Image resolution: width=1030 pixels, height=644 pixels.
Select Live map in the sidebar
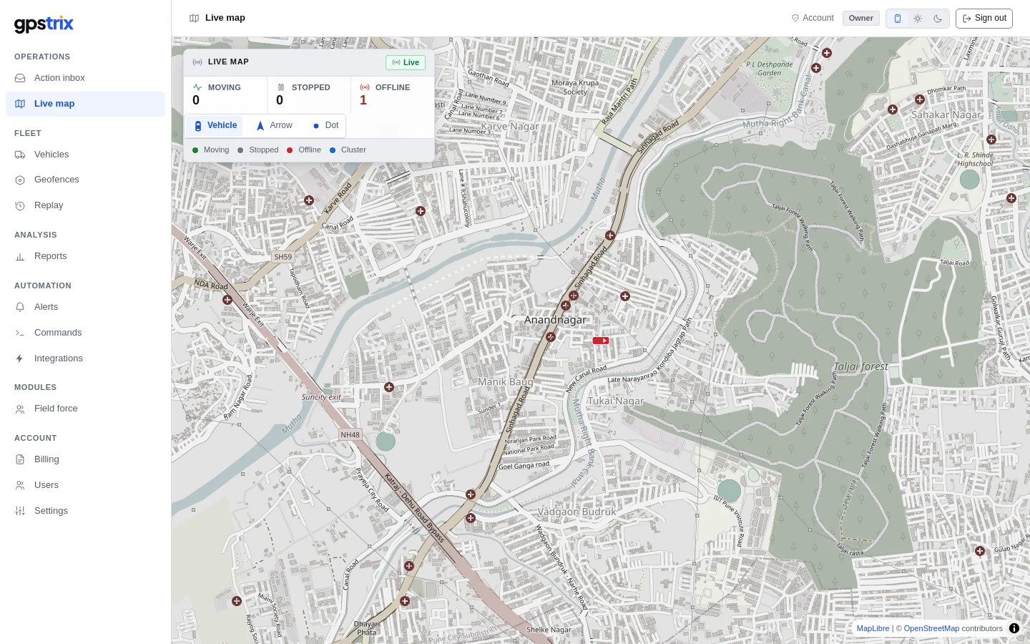click(85, 104)
